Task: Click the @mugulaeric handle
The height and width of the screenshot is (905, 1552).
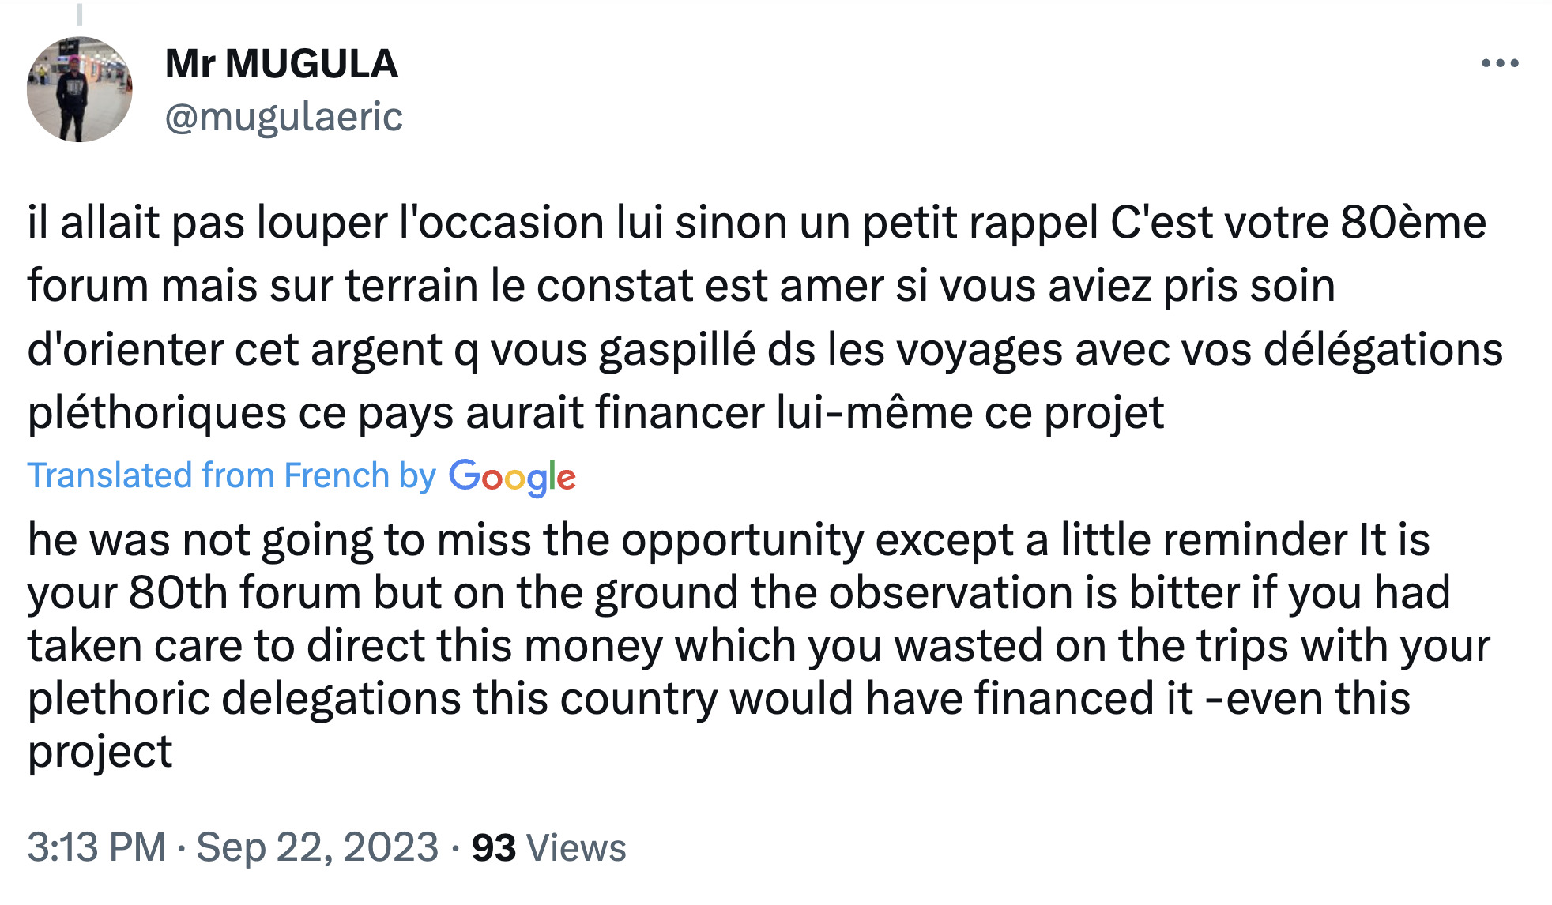Action: pos(284,117)
